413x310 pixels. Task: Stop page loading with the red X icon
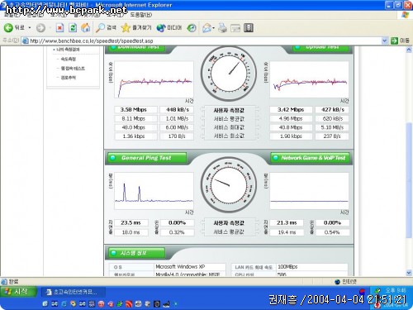click(59, 28)
